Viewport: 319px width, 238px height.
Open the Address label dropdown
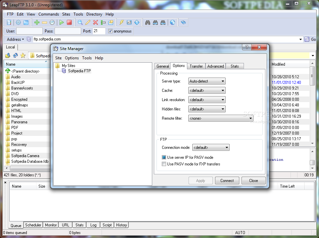tap(15, 39)
